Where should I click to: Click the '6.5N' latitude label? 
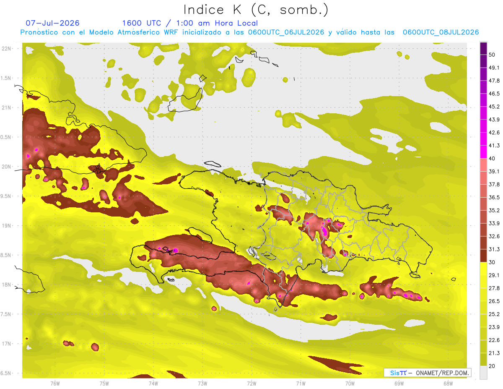(x=6, y=373)
